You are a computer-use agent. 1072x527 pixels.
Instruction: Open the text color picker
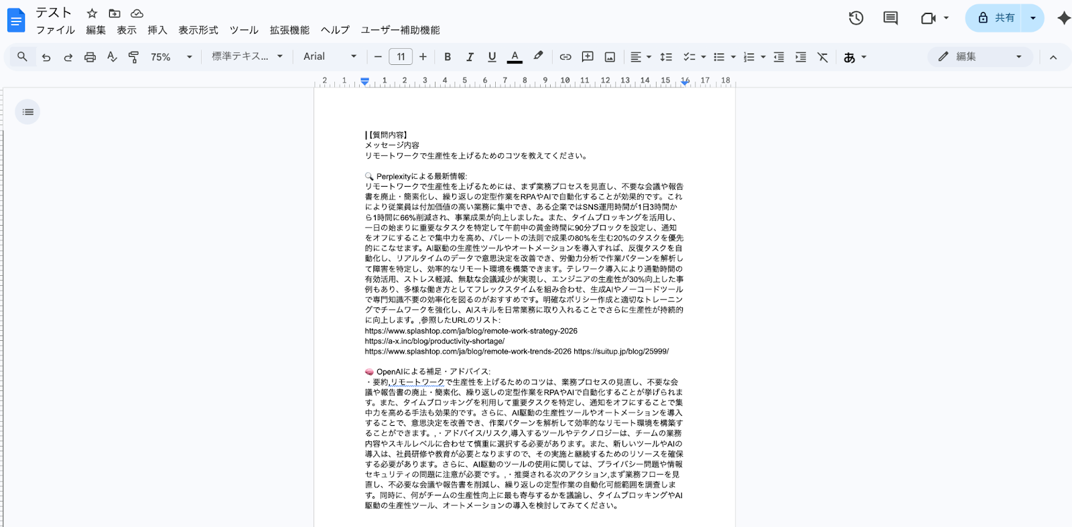(x=515, y=57)
